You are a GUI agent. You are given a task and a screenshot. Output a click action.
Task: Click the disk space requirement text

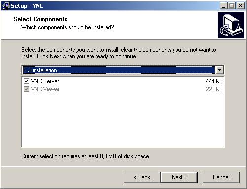pos(86,156)
